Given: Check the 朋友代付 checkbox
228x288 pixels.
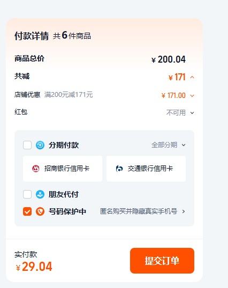Looking at the screenshot, I should pos(27,194).
